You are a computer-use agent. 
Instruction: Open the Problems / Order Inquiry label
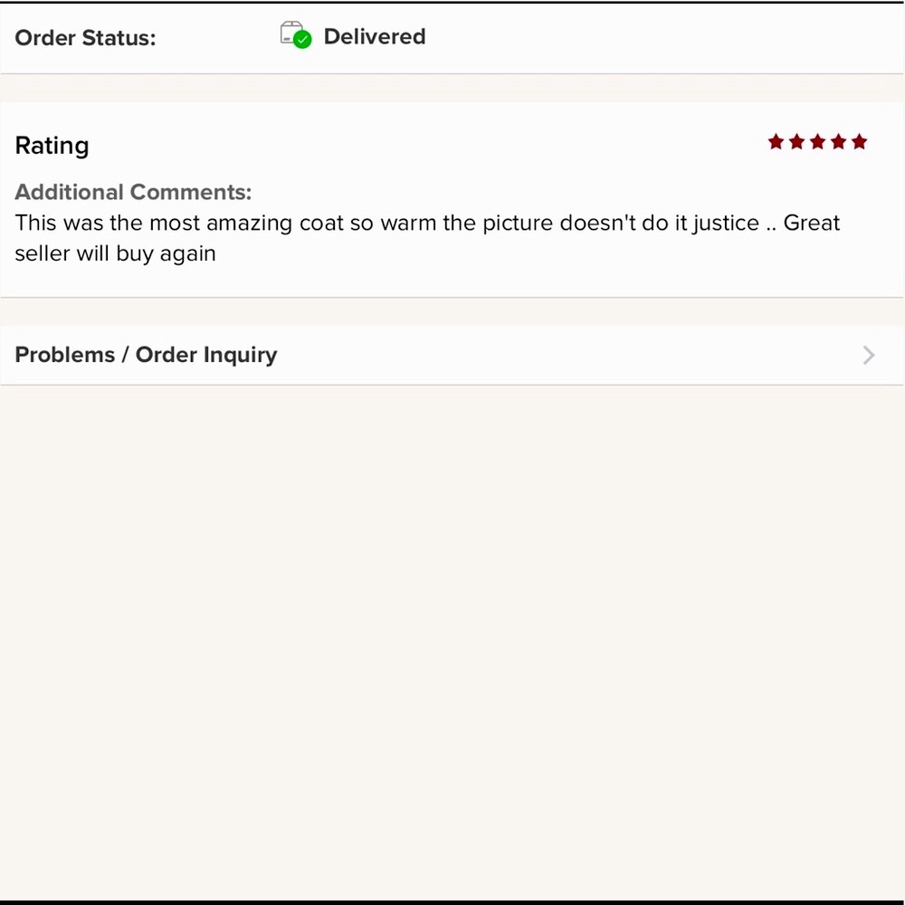(146, 355)
